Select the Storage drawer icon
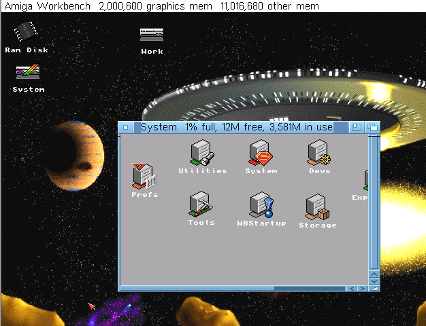The width and height of the screenshot is (426, 326). 317,206
